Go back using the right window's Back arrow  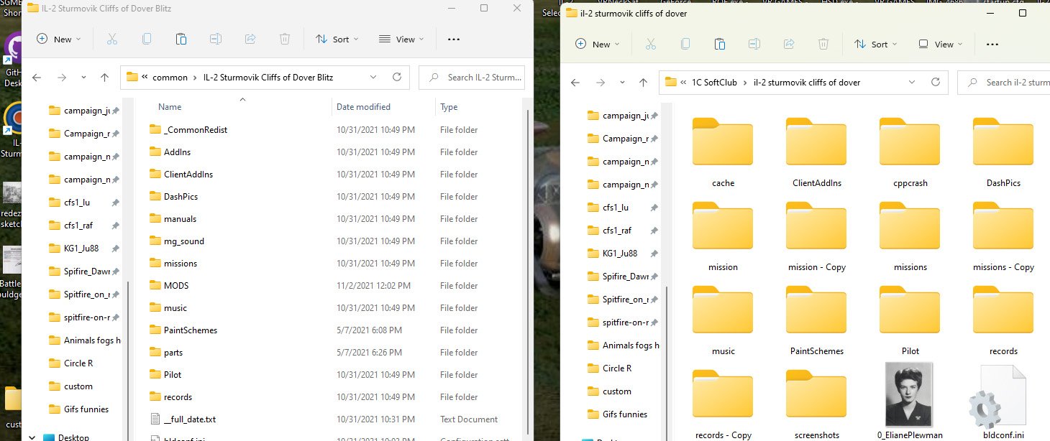pos(575,83)
